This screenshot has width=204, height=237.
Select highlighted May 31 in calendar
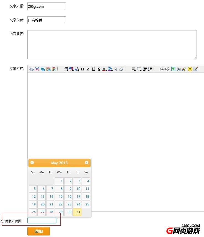click(x=77, y=212)
